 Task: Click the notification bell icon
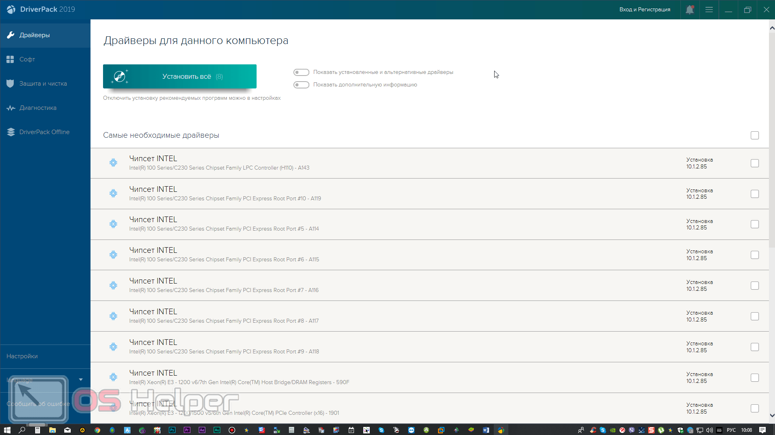[x=689, y=10]
